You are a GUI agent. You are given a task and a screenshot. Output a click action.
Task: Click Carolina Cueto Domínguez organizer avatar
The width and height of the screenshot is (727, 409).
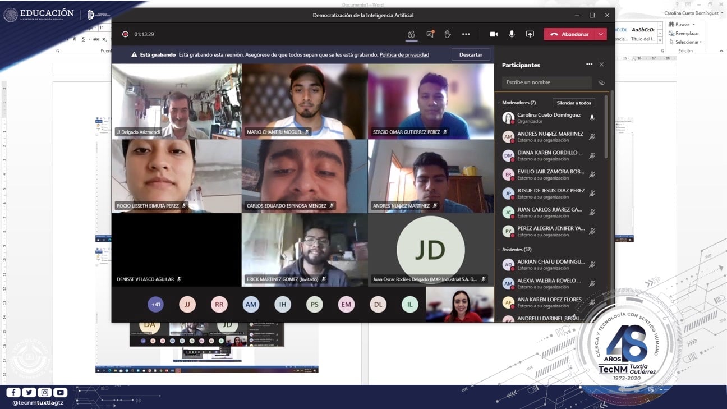[508, 118]
